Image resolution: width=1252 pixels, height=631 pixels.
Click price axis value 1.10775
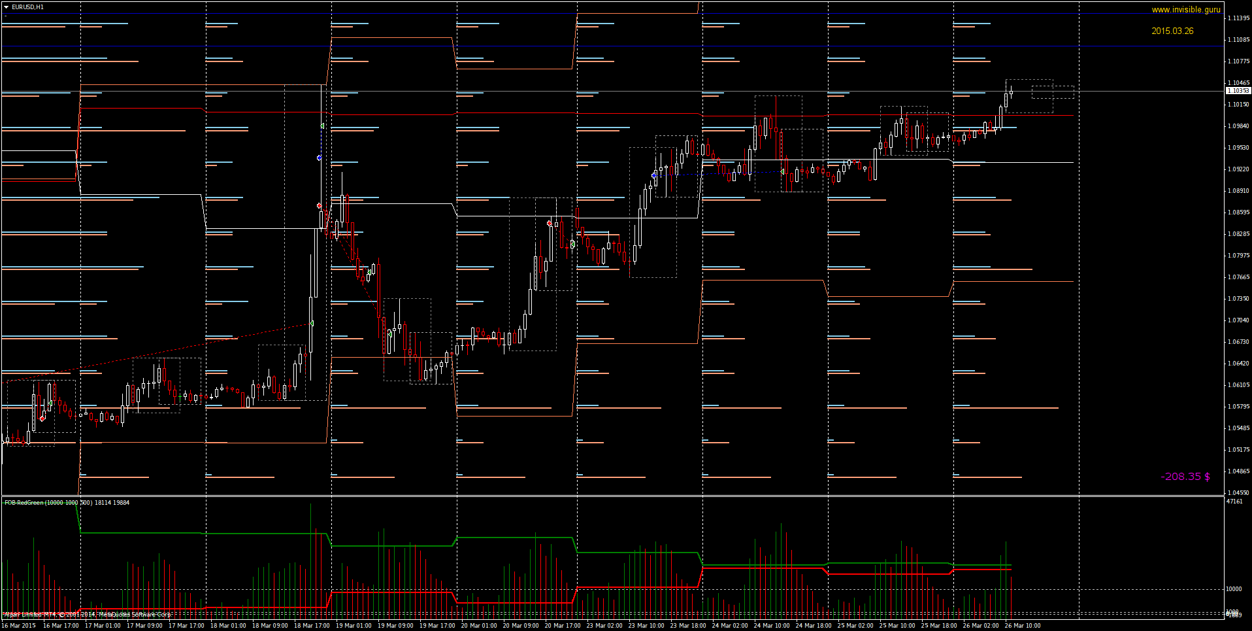point(1238,61)
